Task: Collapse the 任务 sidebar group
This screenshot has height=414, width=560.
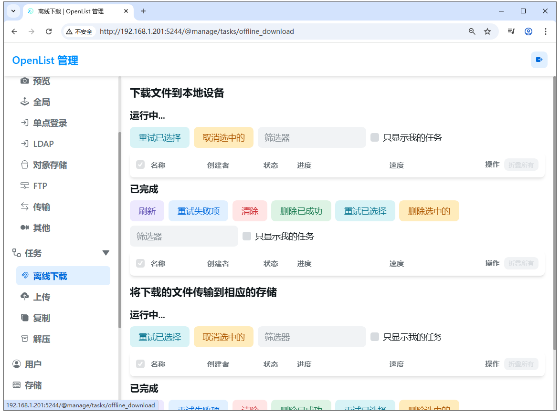Action: tap(106, 253)
